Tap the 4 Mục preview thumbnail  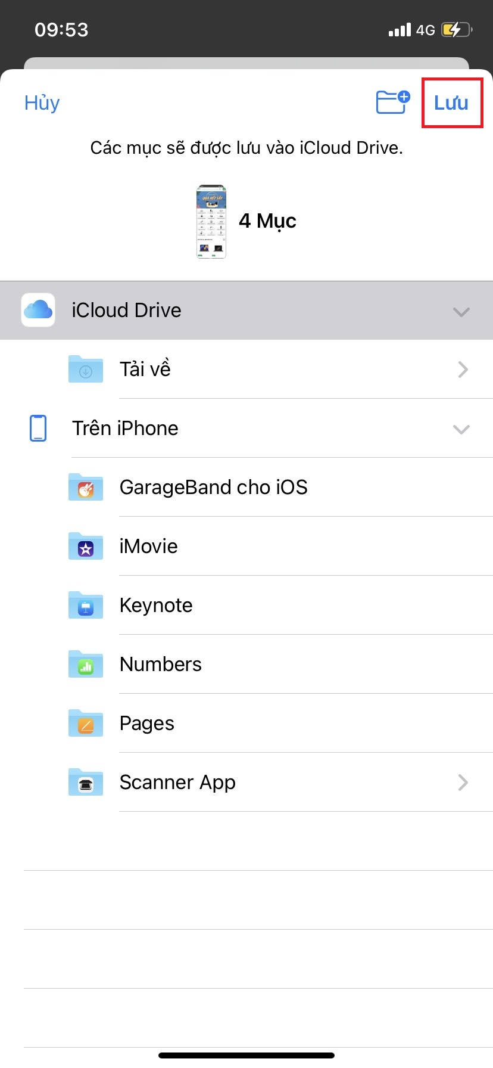tap(211, 222)
